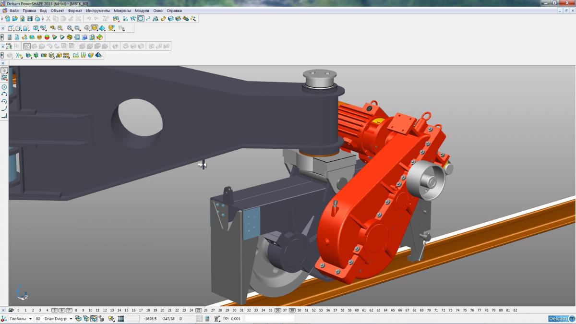Click the Y coordinate field -243,38
The width and height of the screenshot is (576, 324).
pos(168,319)
